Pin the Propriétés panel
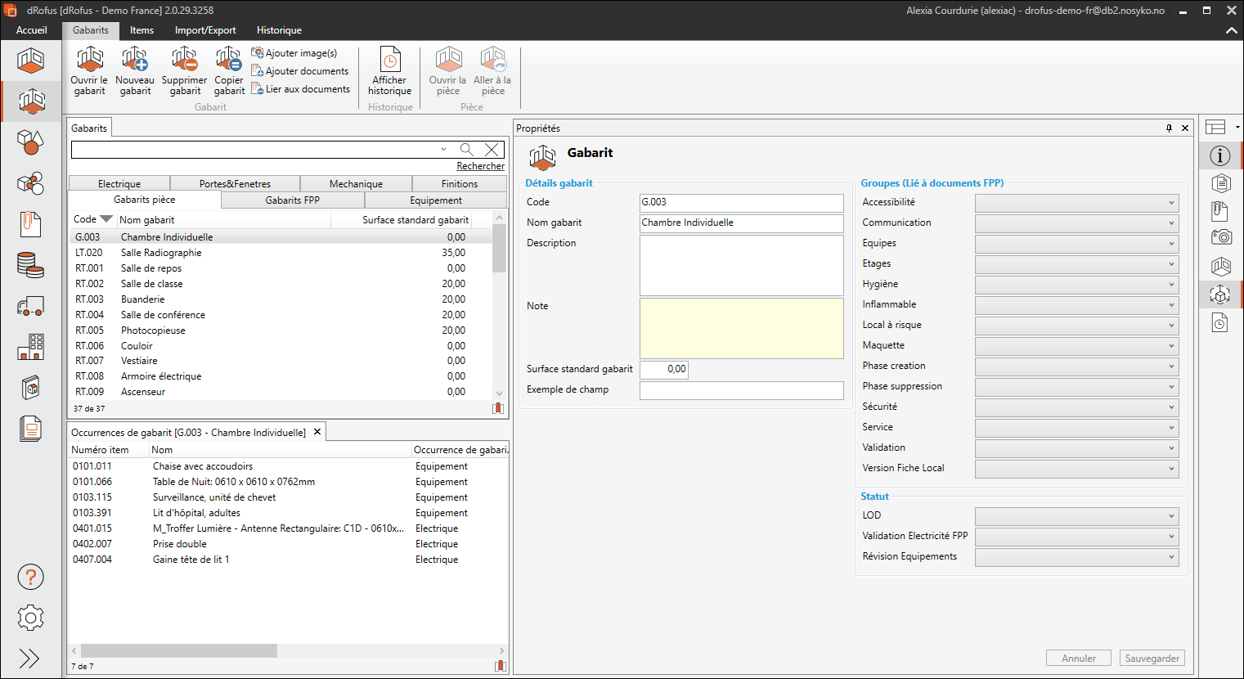This screenshot has width=1244, height=679. point(1169,128)
